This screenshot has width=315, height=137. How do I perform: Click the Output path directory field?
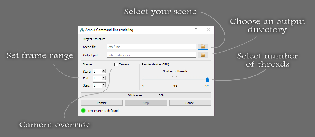pyautogui.click(x=151, y=55)
